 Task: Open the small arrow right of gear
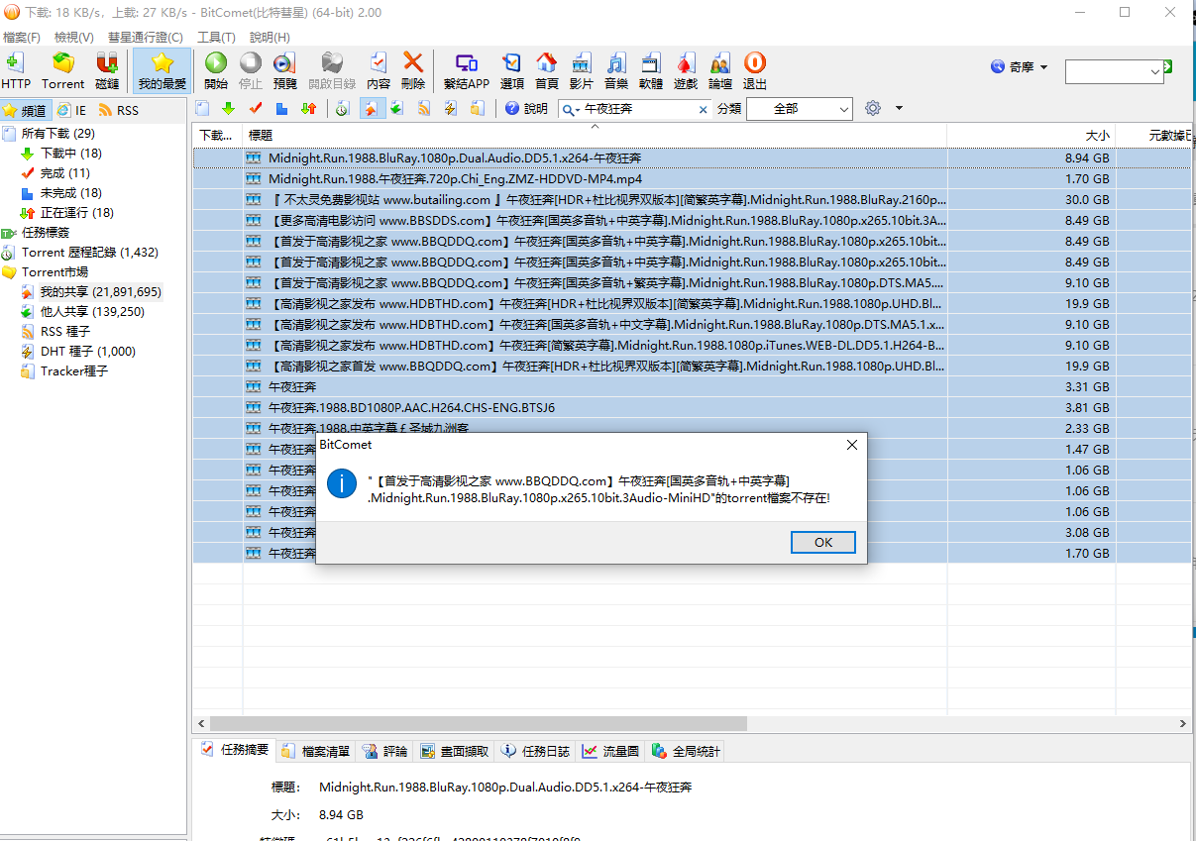(x=899, y=108)
